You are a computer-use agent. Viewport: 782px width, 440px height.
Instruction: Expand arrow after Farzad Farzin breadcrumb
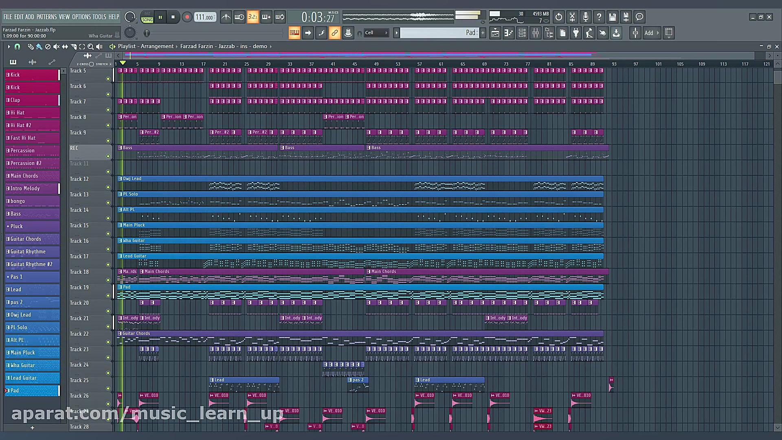pos(271,46)
